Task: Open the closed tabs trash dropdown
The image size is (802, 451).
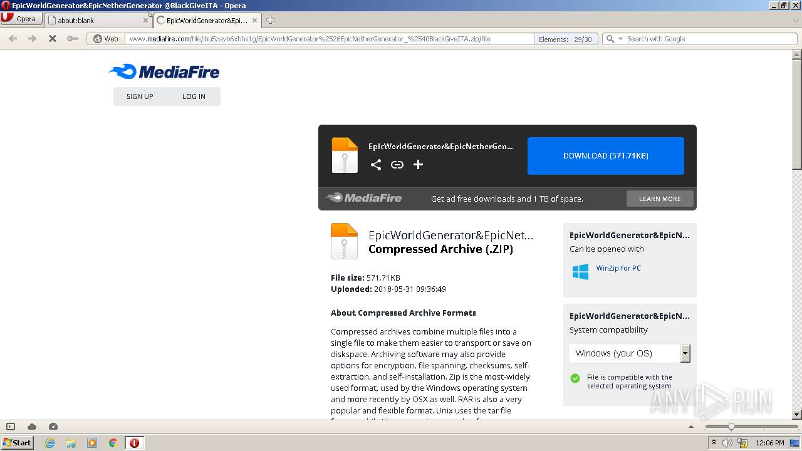Action: point(796,20)
